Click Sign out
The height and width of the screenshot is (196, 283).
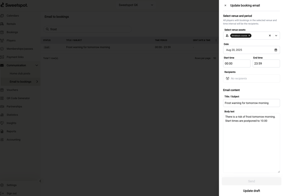[11, 193]
